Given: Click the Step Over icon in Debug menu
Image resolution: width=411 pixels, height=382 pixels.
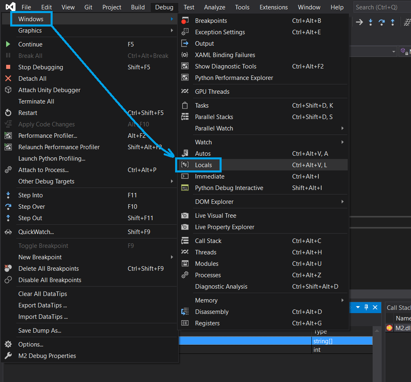Looking at the screenshot, I should point(8,207).
